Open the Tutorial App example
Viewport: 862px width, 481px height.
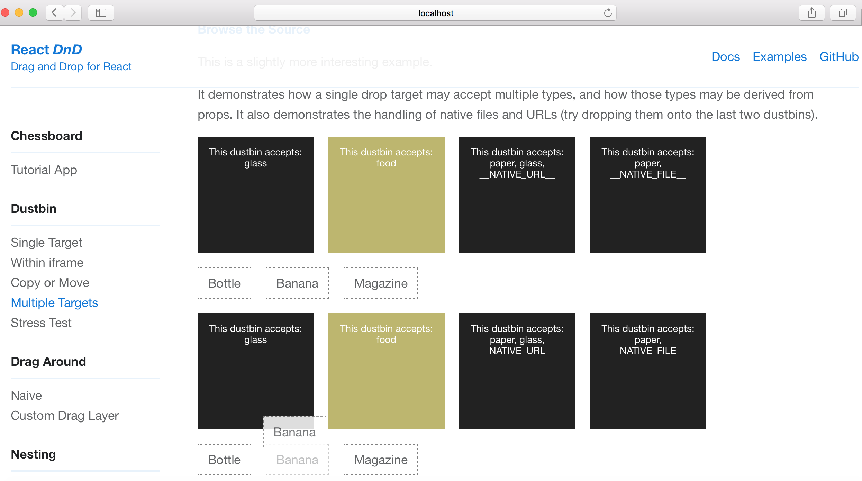[x=44, y=170]
